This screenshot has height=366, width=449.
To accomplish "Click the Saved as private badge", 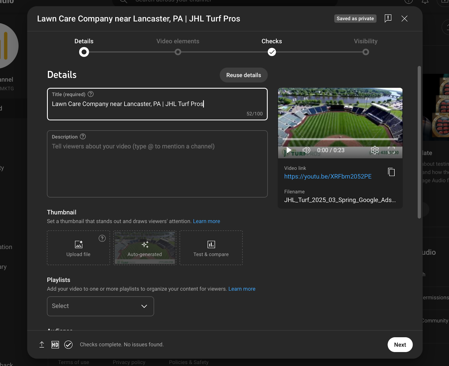I will [x=355, y=19].
